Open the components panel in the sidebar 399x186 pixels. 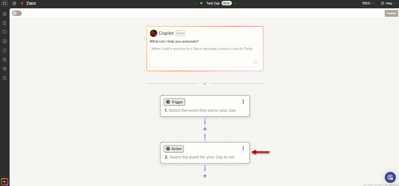click(4, 14)
